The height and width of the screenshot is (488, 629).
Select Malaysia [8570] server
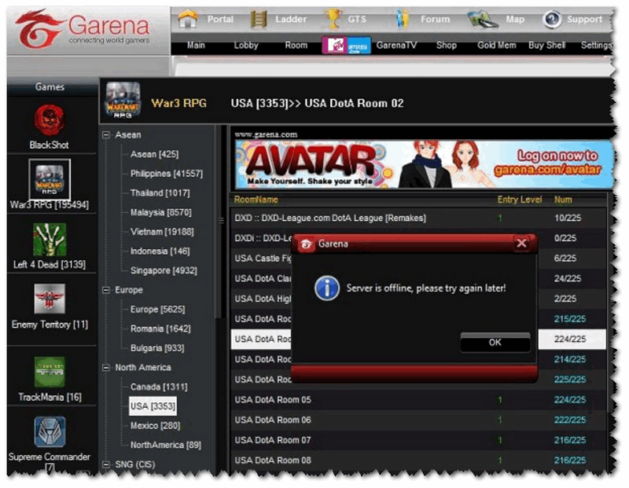click(161, 212)
